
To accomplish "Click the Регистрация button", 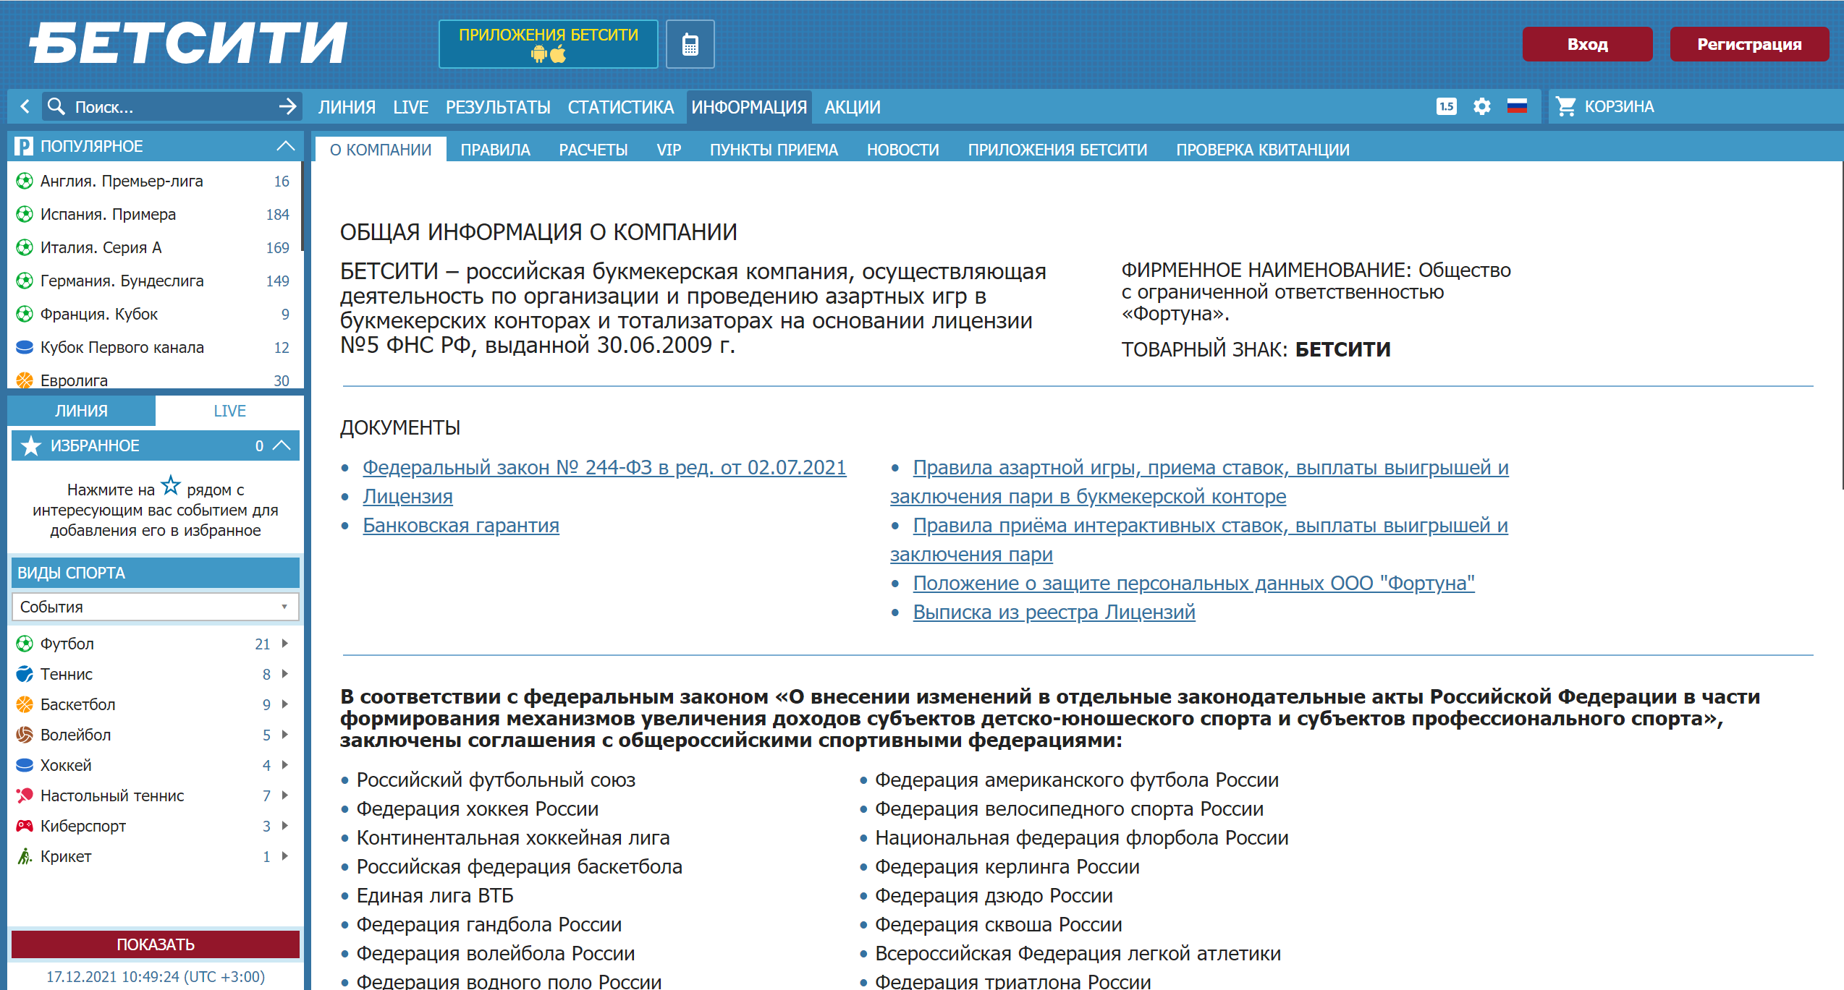I will (x=1748, y=45).
